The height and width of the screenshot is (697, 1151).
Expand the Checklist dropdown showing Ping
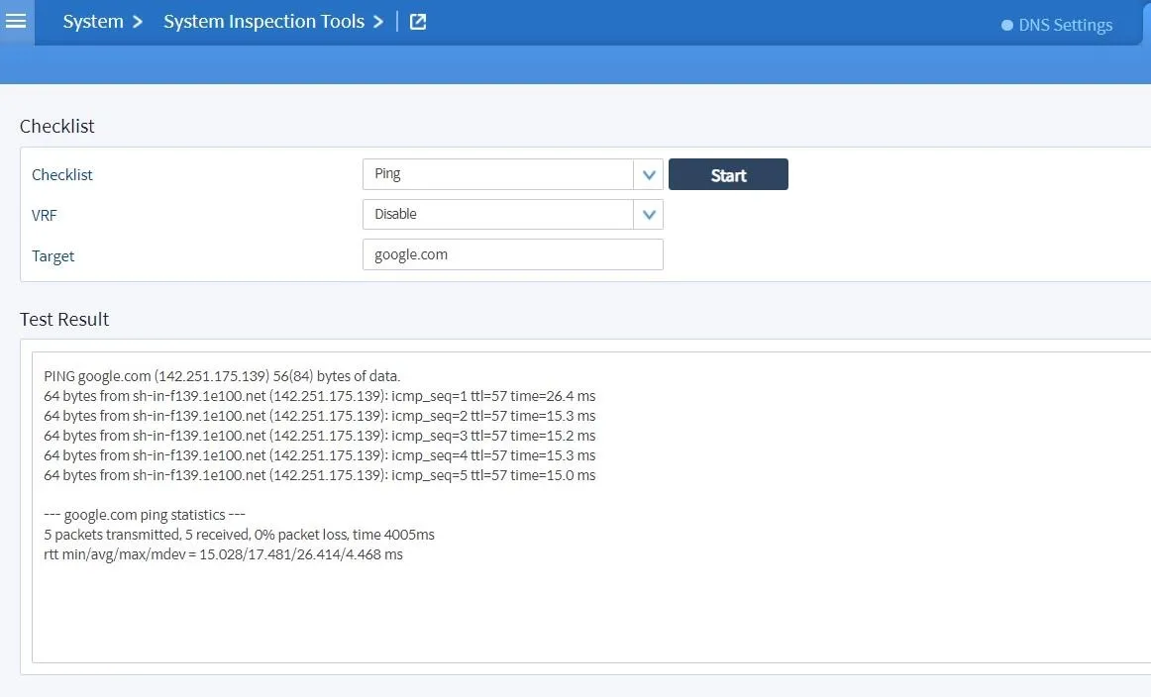coord(649,174)
